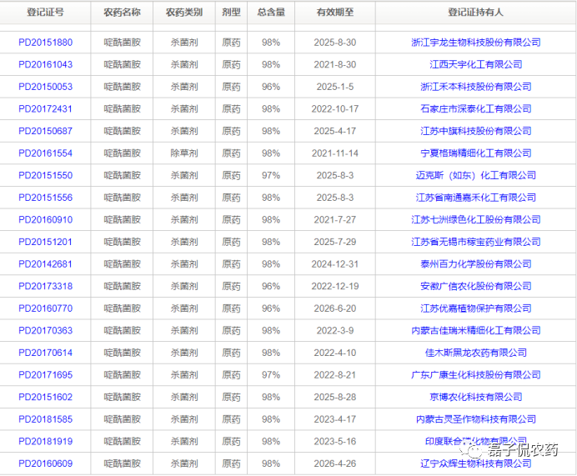Viewport: 577px width, 476px height.
Task: Select expiry date 2025-8-30
Action: [335, 43]
